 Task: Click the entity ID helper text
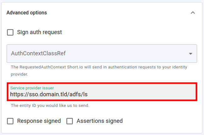click(x=50, y=106)
